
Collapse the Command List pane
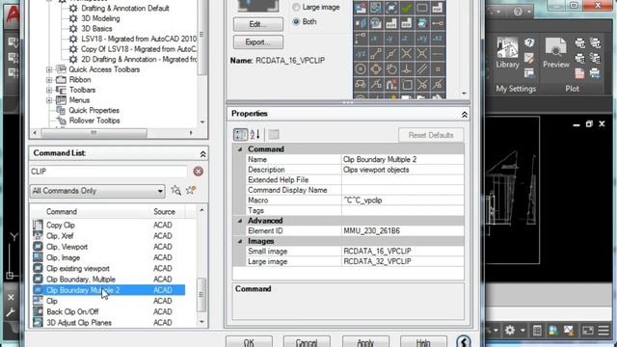pyautogui.click(x=202, y=154)
